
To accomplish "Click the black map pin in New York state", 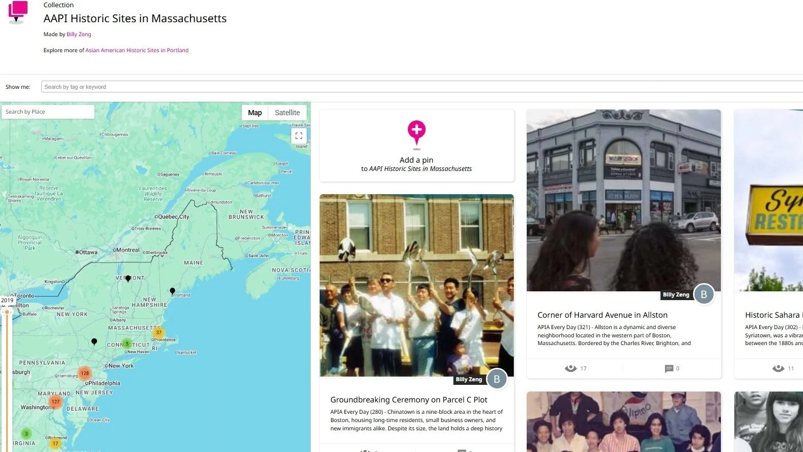I will [94, 342].
